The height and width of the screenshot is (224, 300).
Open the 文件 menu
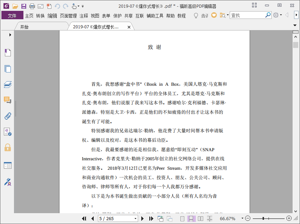[x=12, y=16]
